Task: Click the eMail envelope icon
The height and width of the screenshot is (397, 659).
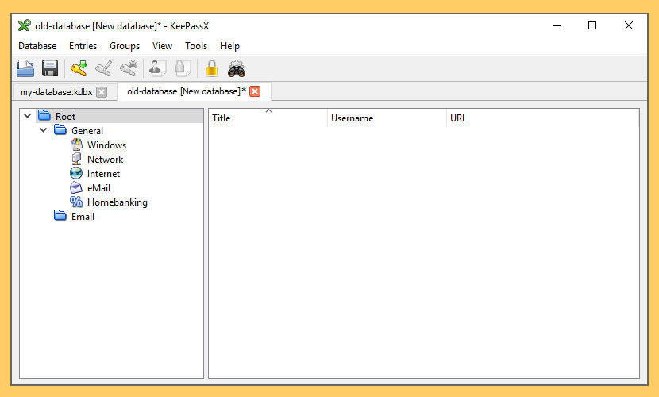Action: point(76,187)
